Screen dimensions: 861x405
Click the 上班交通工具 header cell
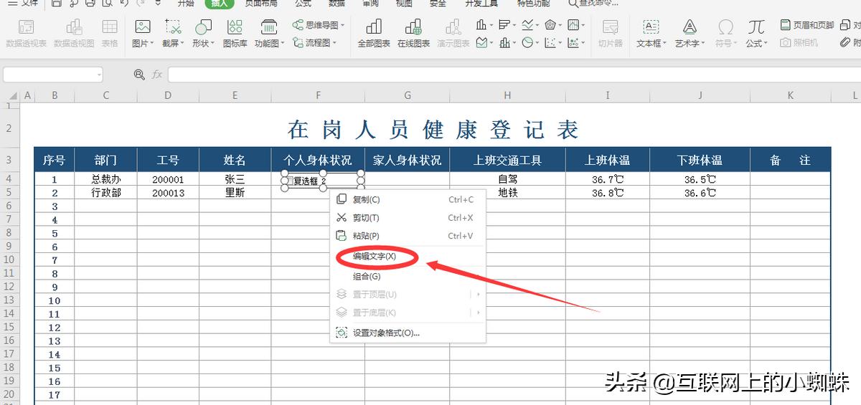[x=507, y=160]
